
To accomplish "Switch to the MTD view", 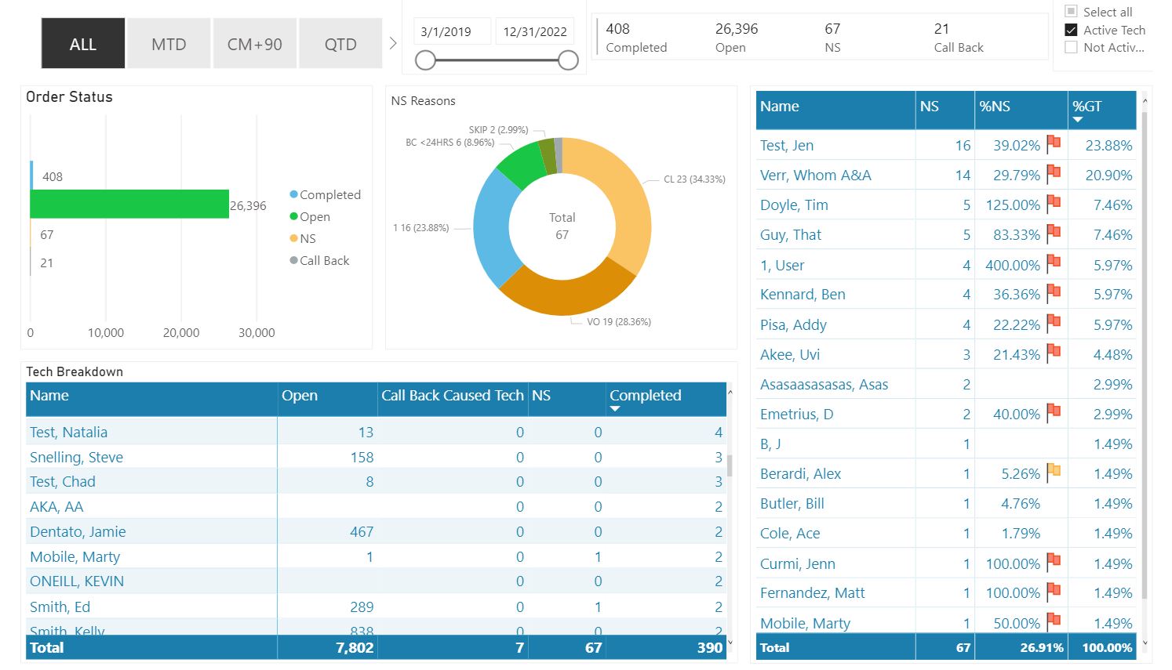I will [168, 43].
